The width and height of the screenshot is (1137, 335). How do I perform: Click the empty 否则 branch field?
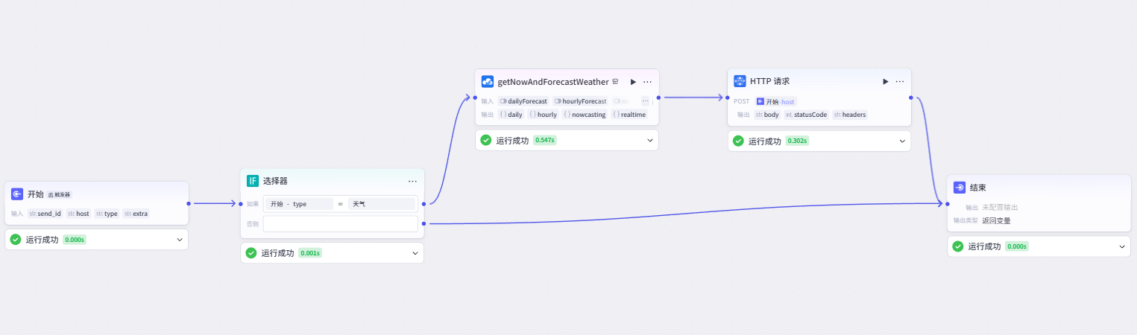pyautogui.click(x=341, y=223)
